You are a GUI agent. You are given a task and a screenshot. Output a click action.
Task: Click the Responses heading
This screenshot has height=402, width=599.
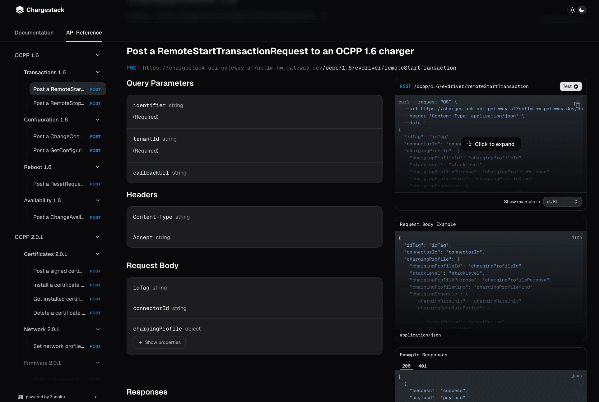point(147,392)
